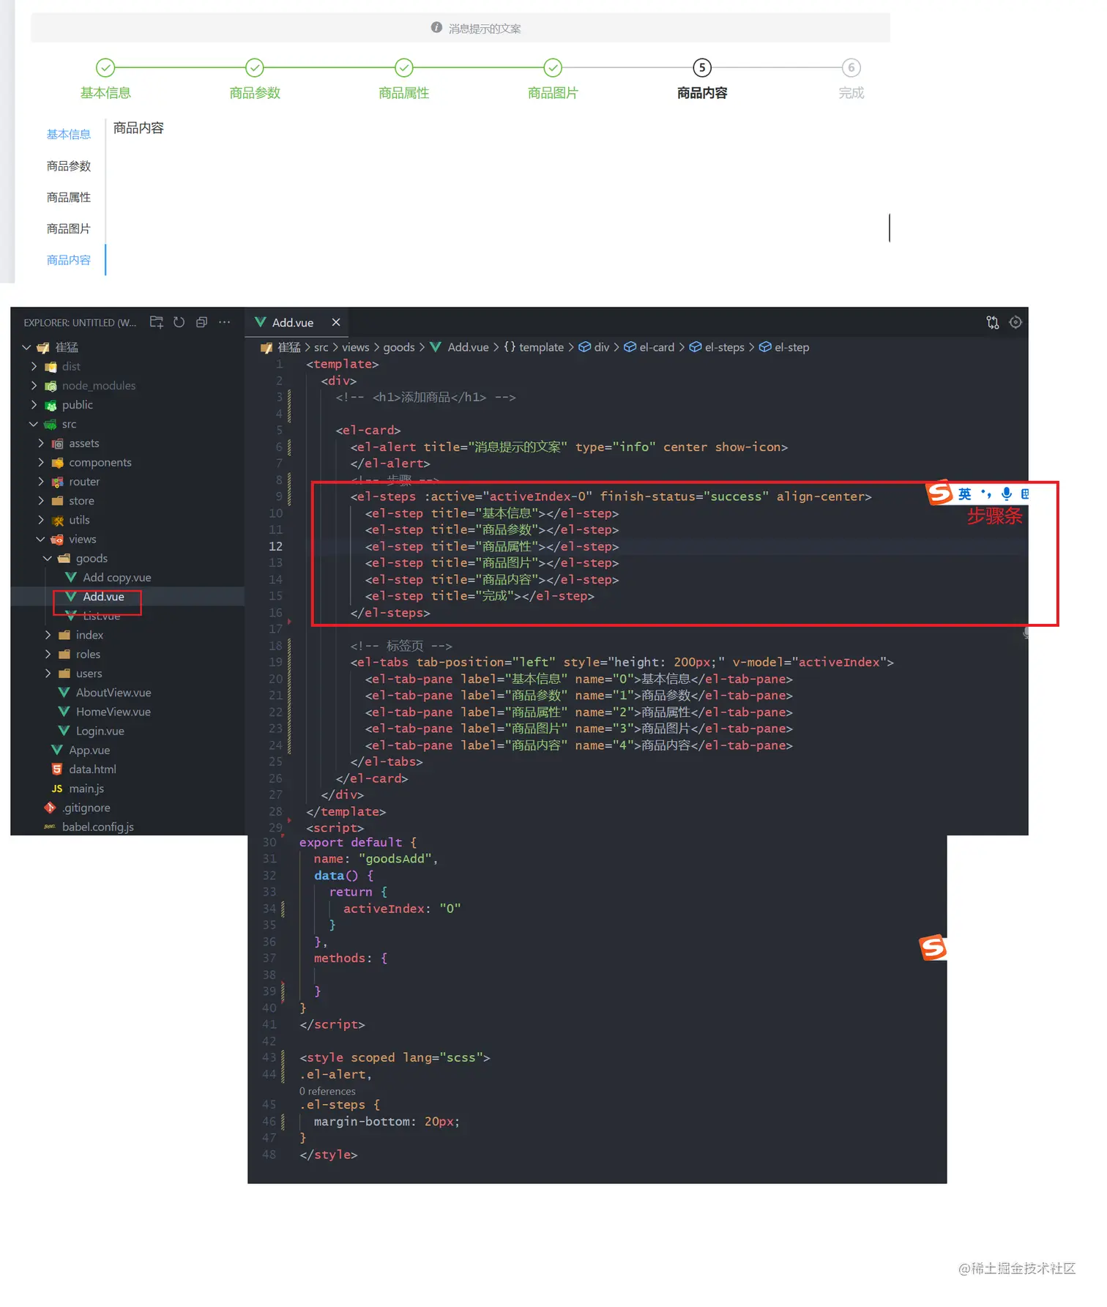Click line number 12 in the gutter

pos(275,546)
